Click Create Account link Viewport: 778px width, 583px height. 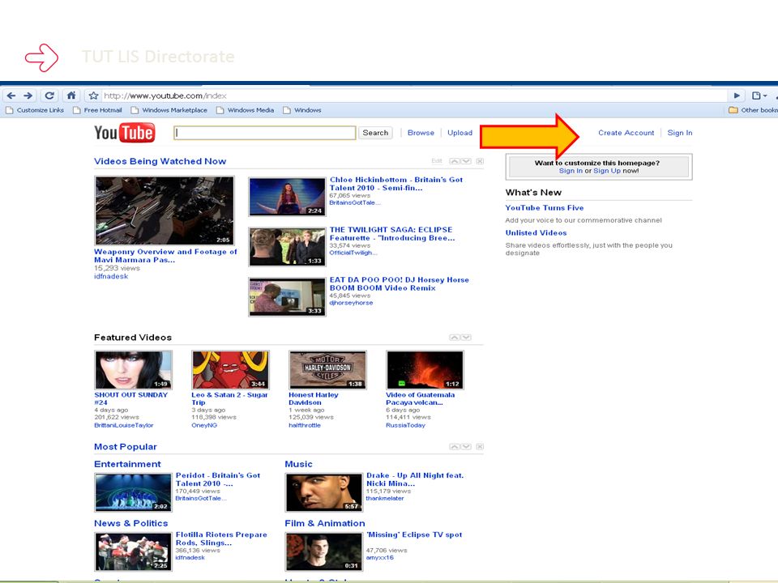pos(626,133)
